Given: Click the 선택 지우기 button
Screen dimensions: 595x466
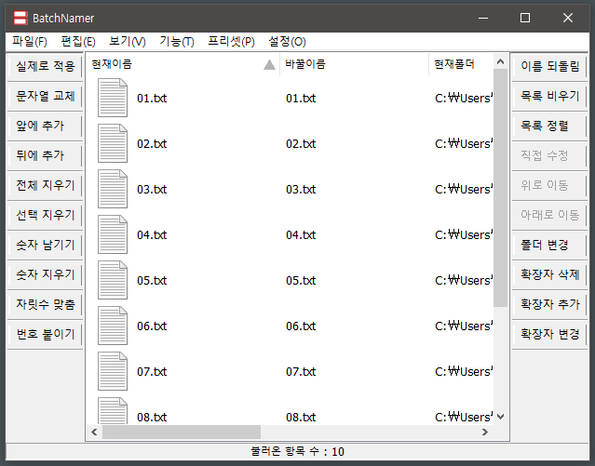Looking at the screenshot, I should (45, 215).
